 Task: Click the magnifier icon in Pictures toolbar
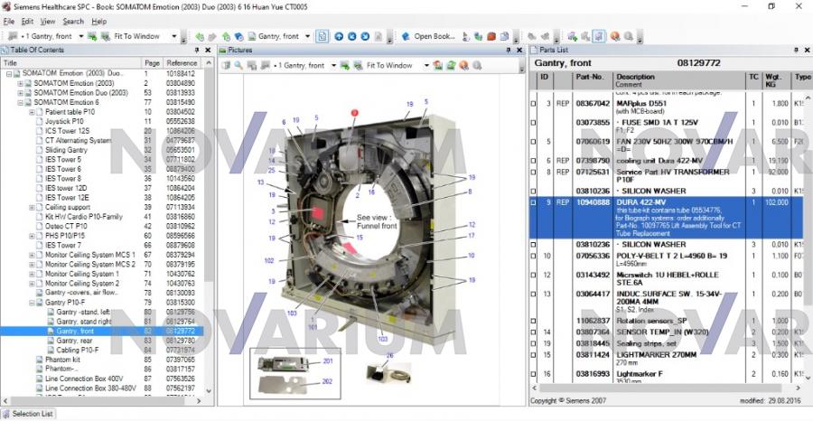coord(238,66)
